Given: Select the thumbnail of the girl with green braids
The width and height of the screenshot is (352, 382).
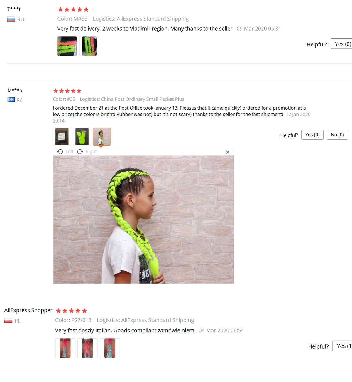Looking at the screenshot, I should point(102,137).
